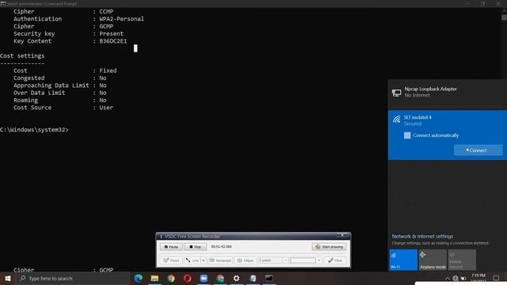The width and height of the screenshot is (507, 285).
Task: Open the drawing color dropdown arrow
Action: 318,260
